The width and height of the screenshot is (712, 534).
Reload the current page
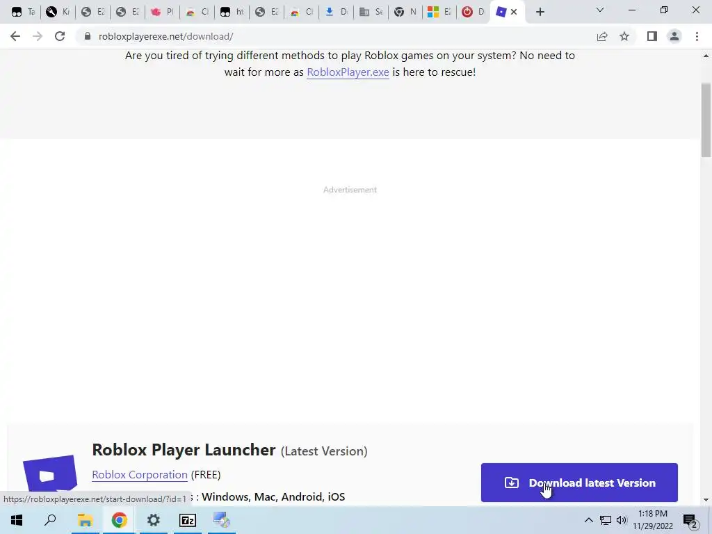pyautogui.click(x=60, y=36)
